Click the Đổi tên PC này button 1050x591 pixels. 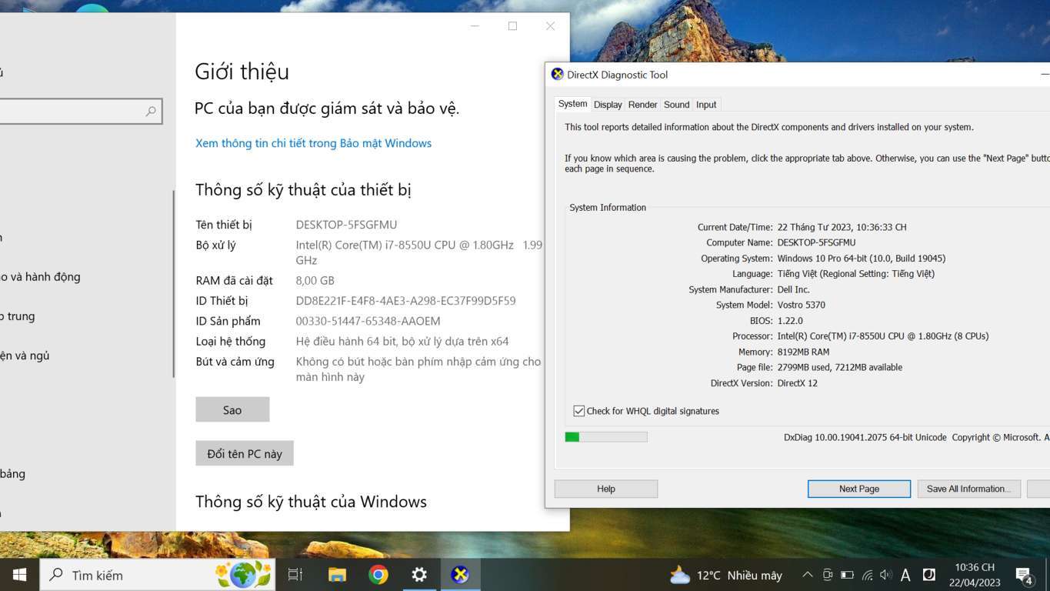tap(245, 454)
